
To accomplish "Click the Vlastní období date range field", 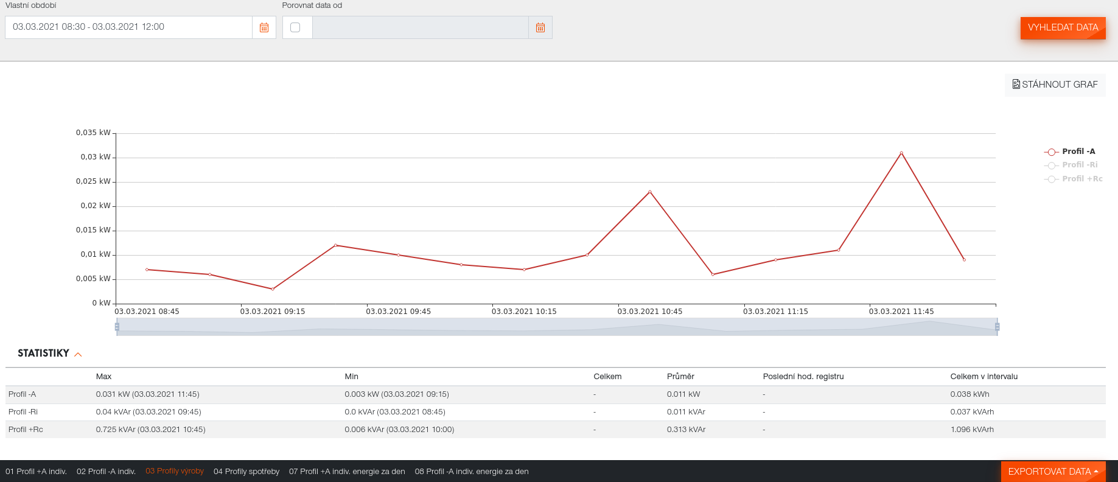I will (128, 27).
